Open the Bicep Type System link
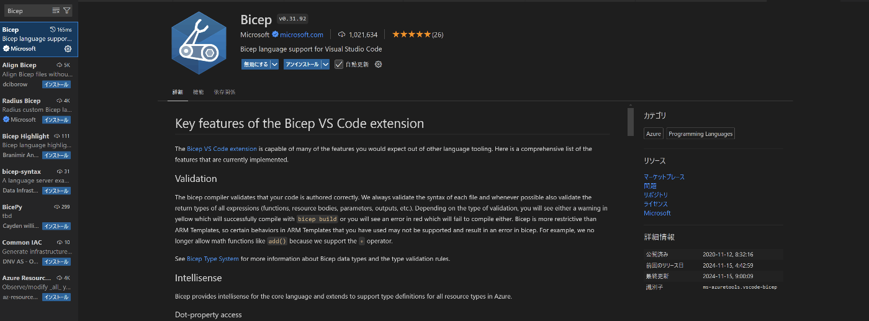The height and width of the screenshot is (321, 869). click(213, 259)
